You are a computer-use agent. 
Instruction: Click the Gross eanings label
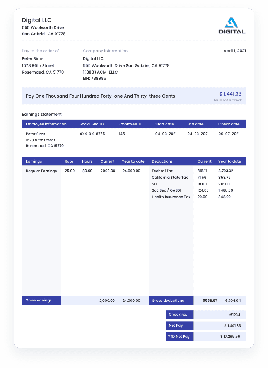point(39,300)
